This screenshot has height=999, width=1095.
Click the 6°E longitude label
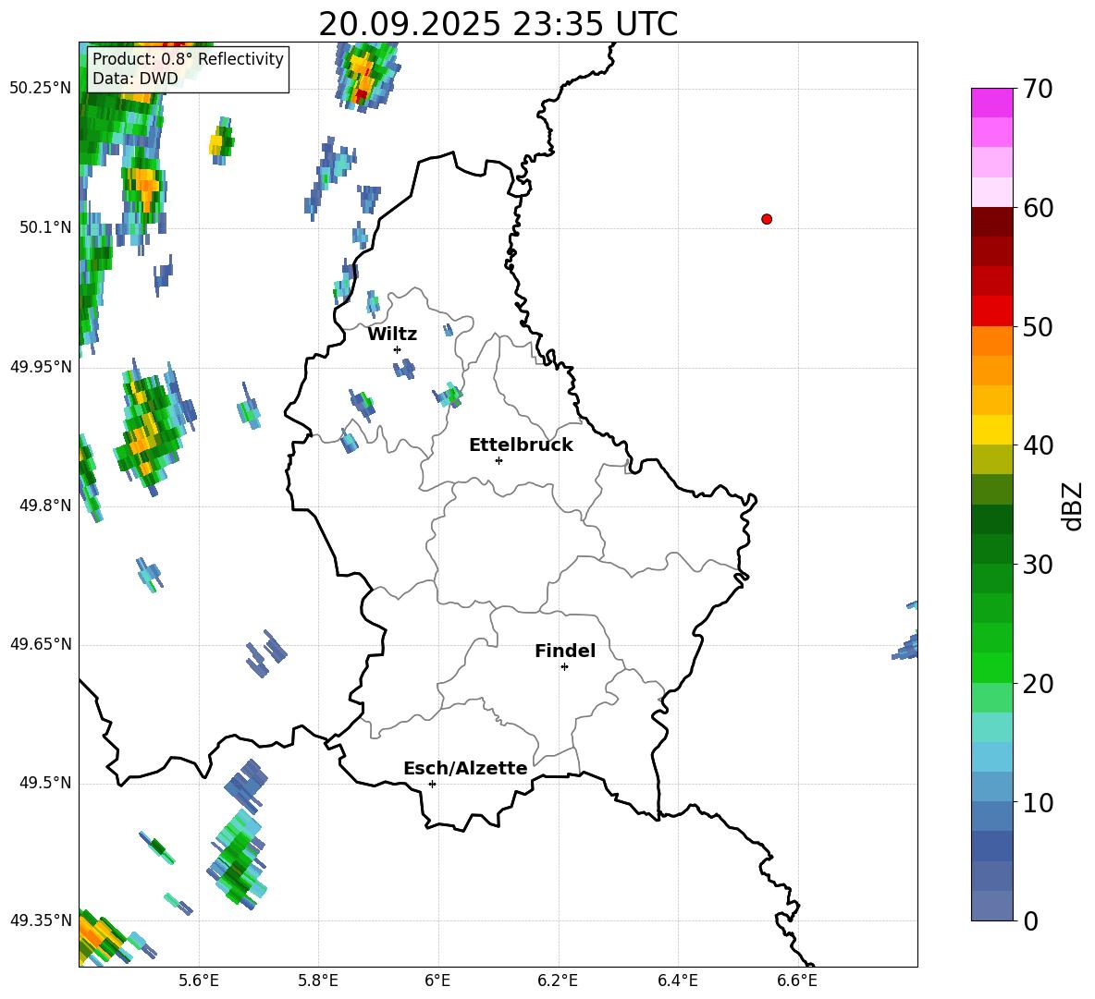[437, 981]
